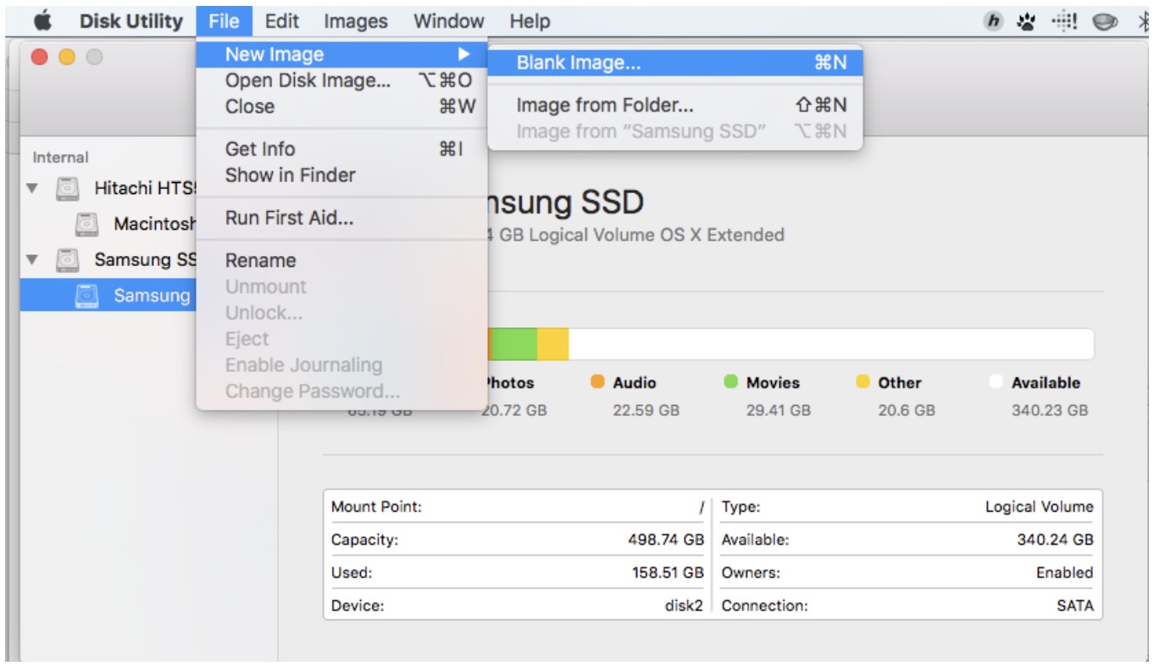
Task: Click the green Movies legend dot
Action: (x=730, y=382)
